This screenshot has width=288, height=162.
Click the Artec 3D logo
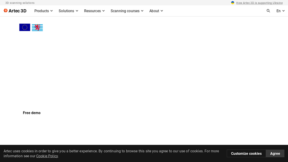[15, 11]
